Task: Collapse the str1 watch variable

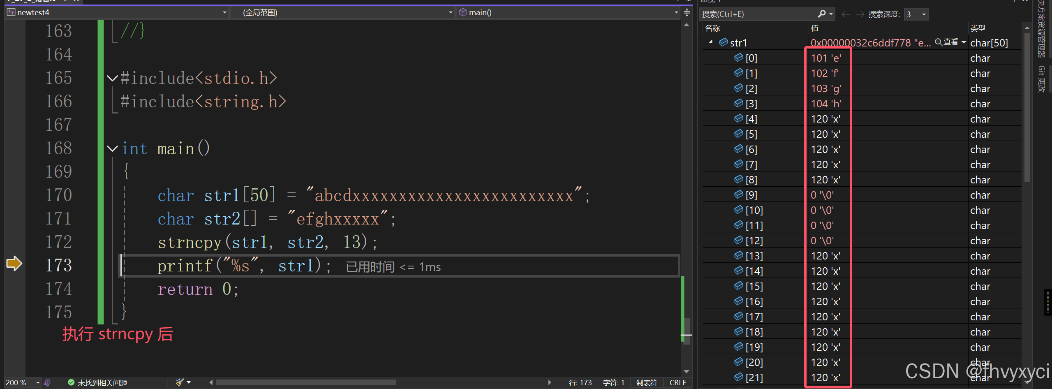Action: pos(711,42)
